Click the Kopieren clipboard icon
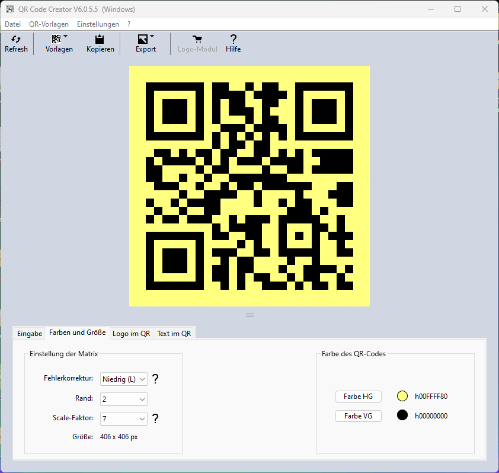Viewport: 499px width, 473px height. tap(100, 39)
